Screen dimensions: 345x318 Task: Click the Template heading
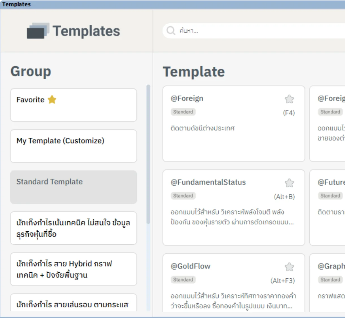194,72
